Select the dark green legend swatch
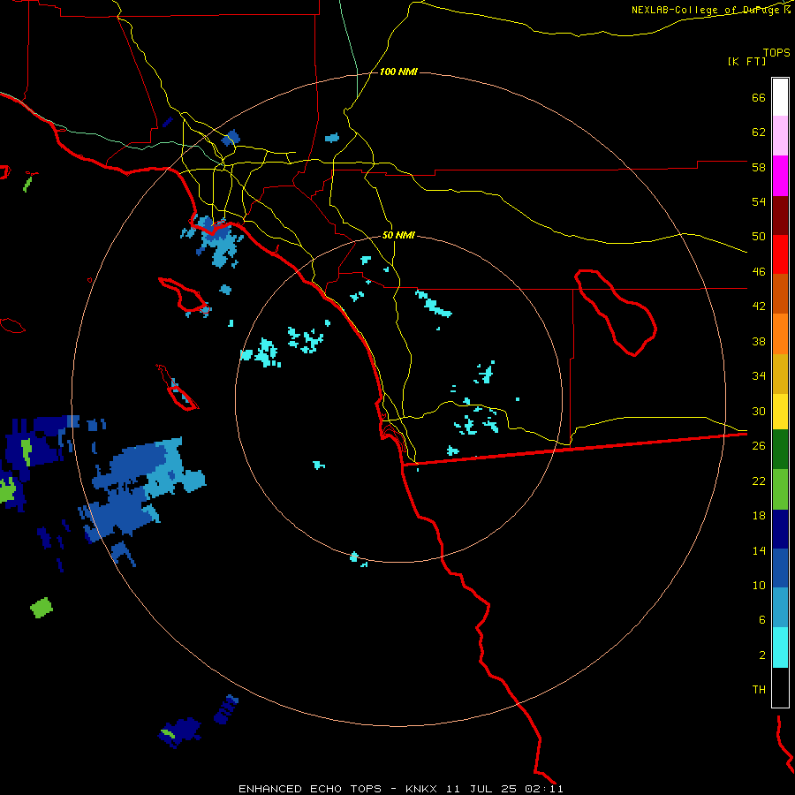 click(x=780, y=450)
